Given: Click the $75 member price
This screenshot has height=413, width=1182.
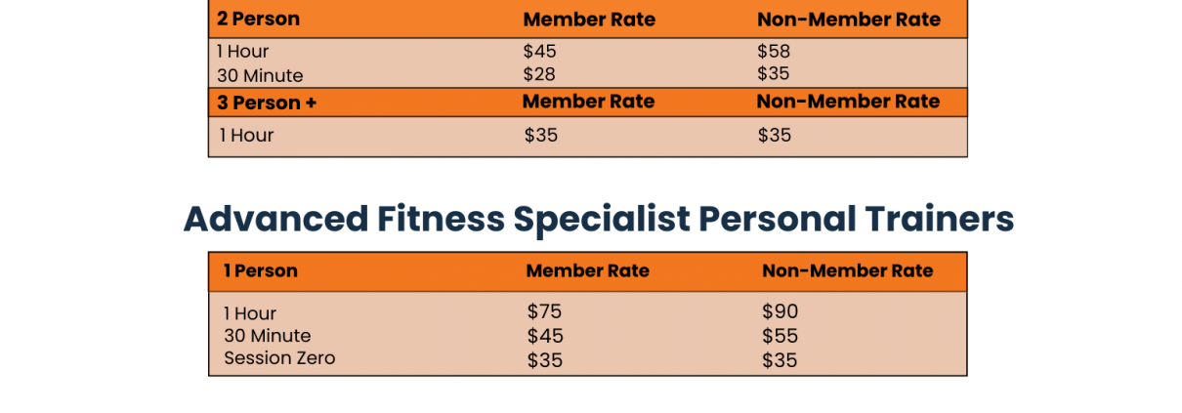Looking at the screenshot, I should point(544,311).
